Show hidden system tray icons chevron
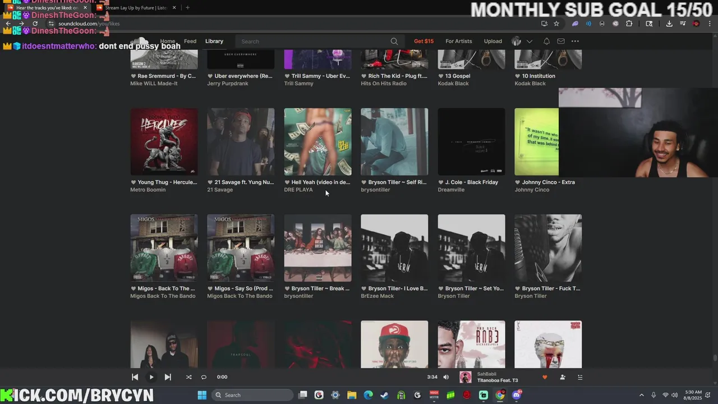 click(642, 395)
